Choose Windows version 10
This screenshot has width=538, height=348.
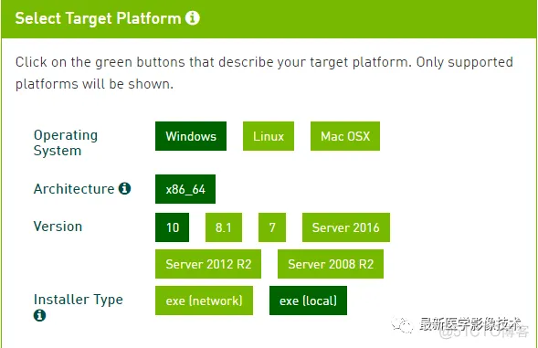tap(173, 227)
